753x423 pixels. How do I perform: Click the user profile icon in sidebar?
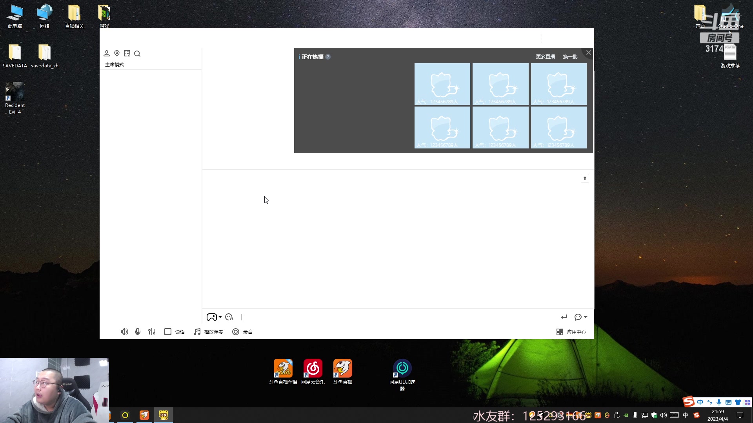pos(106,53)
